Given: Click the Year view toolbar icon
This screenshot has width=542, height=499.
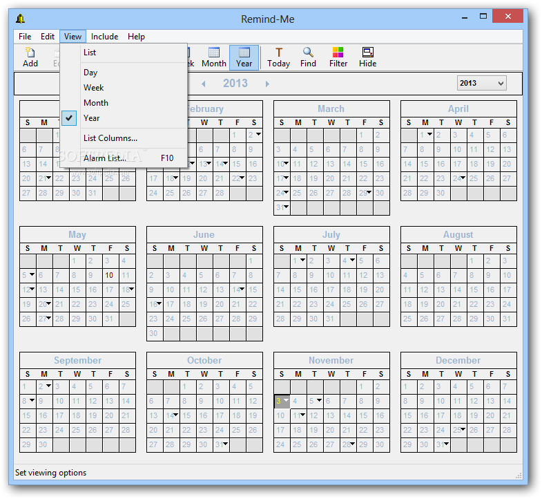Looking at the screenshot, I should point(244,57).
